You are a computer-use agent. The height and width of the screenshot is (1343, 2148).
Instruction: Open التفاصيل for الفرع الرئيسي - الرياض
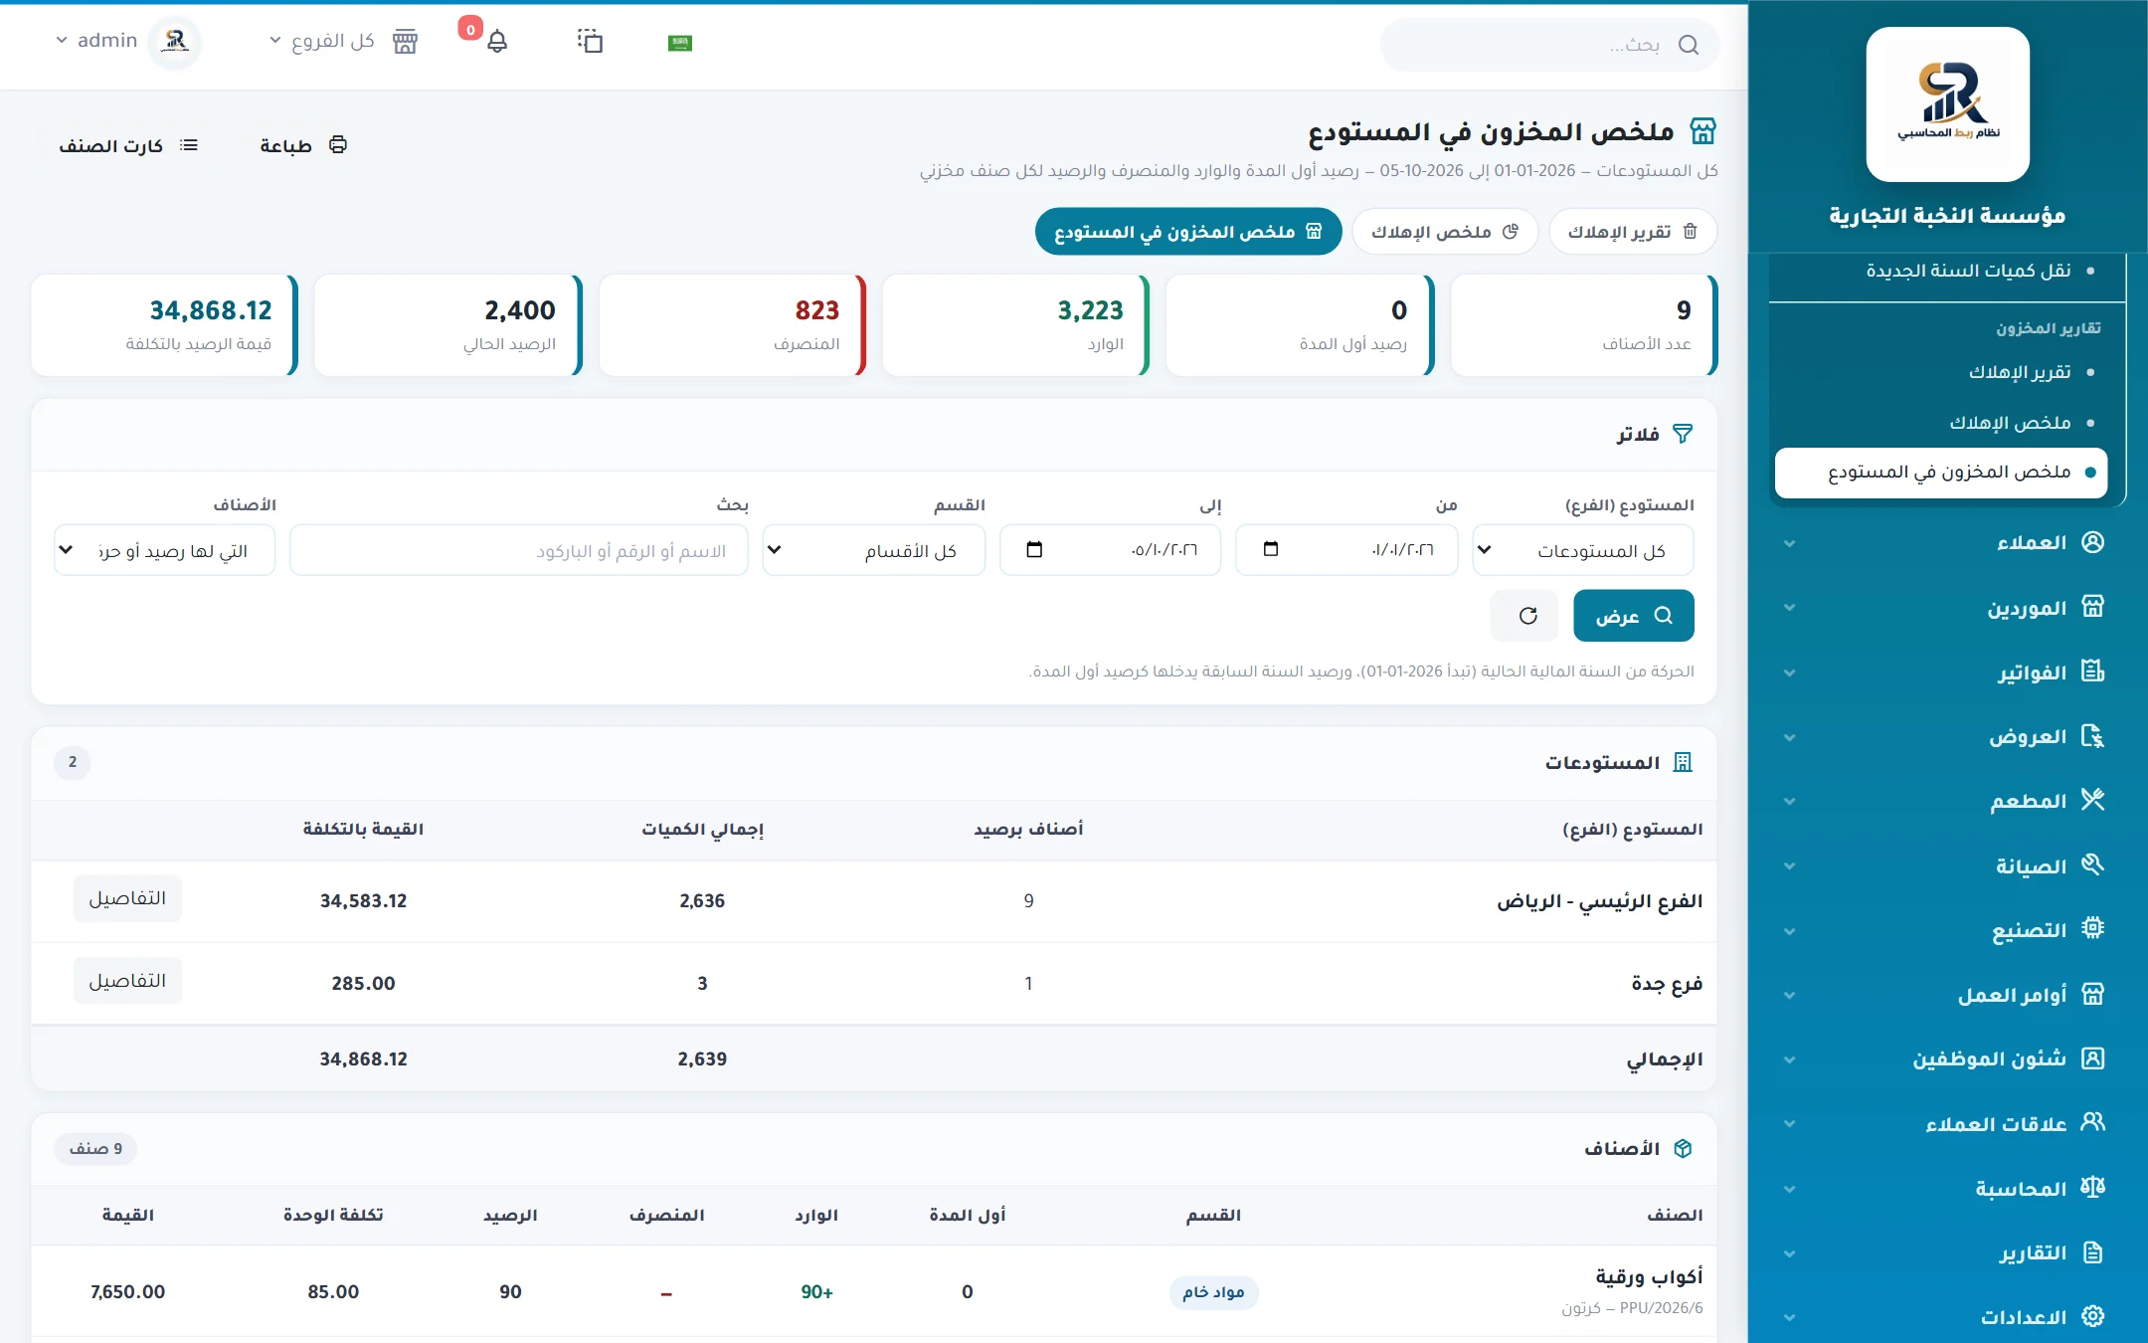pyautogui.click(x=127, y=898)
